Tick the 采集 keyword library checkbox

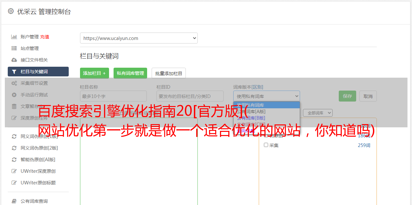(x=266, y=145)
